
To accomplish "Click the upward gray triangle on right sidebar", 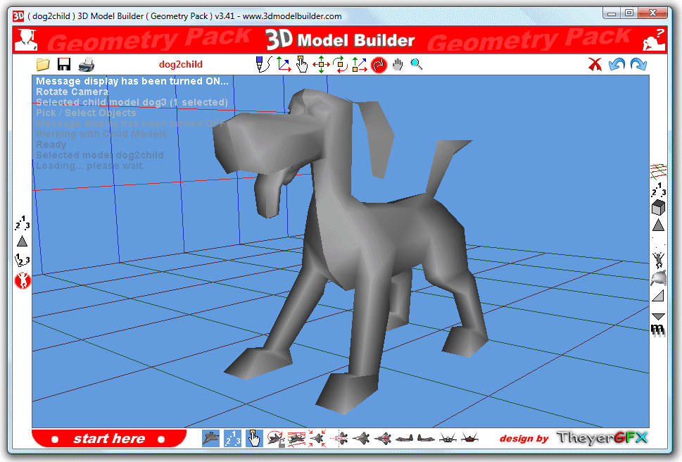I will click(658, 225).
